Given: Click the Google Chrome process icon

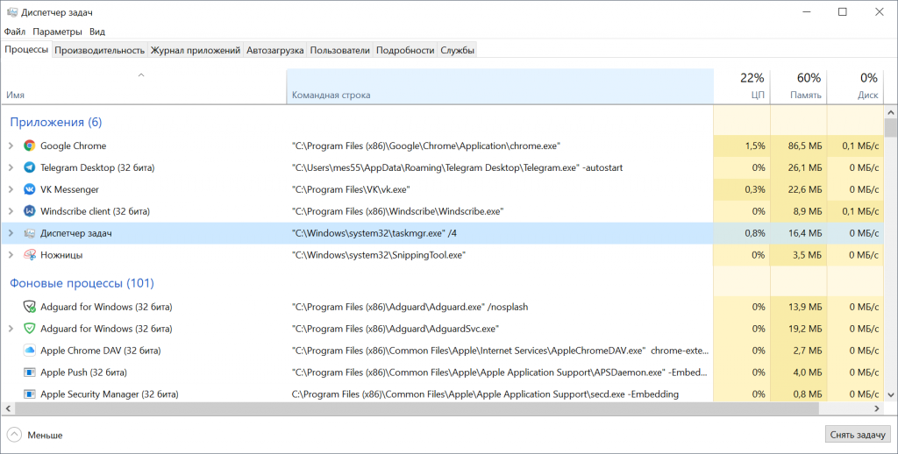Looking at the screenshot, I should [29, 146].
